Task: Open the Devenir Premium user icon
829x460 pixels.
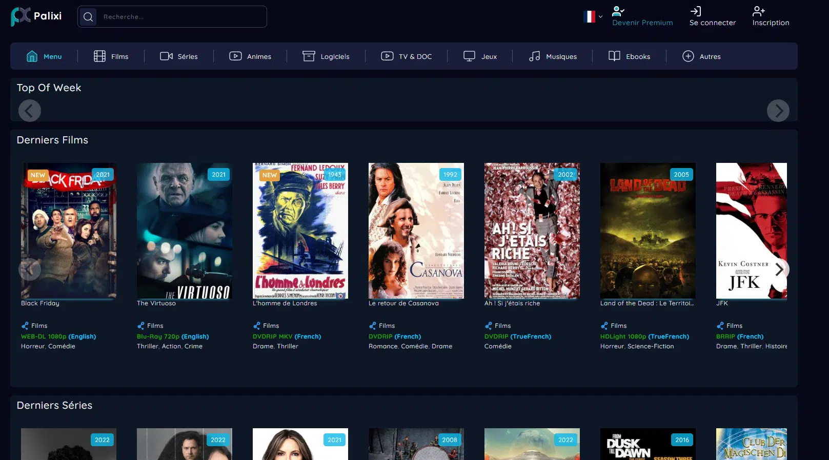Action: click(x=618, y=11)
